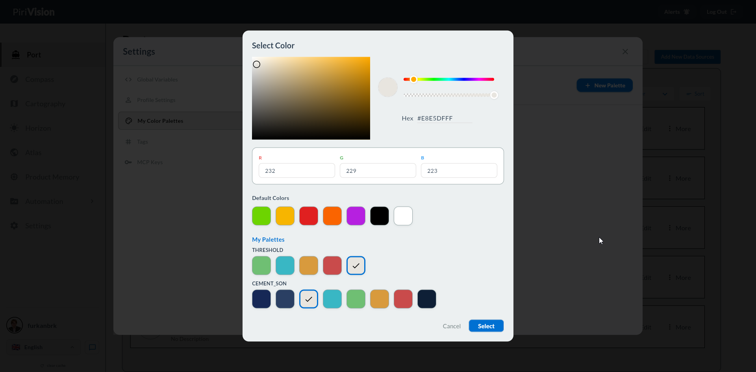Click the Log Out exit icon
756x372 pixels.
[733, 12]
